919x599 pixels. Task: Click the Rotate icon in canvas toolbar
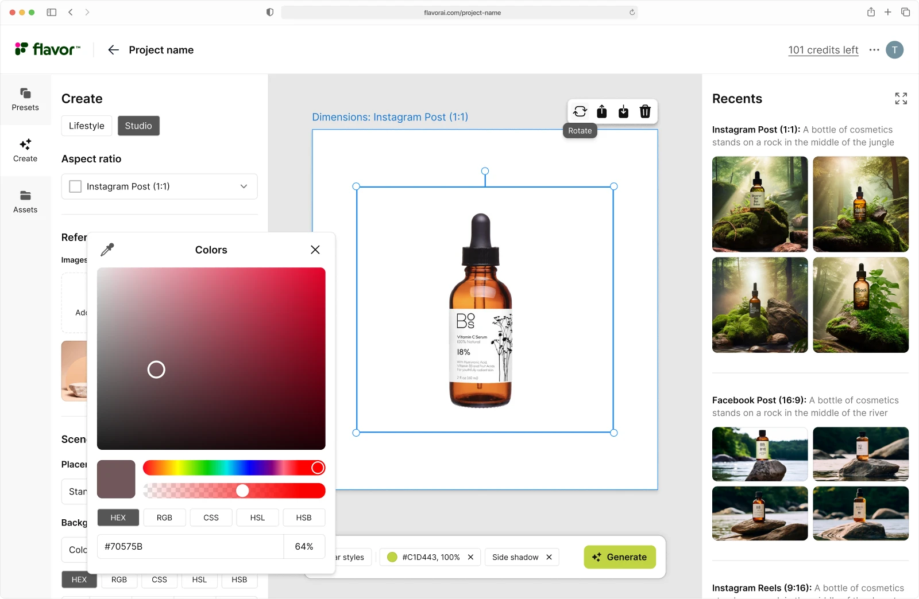tap(580, 111)
